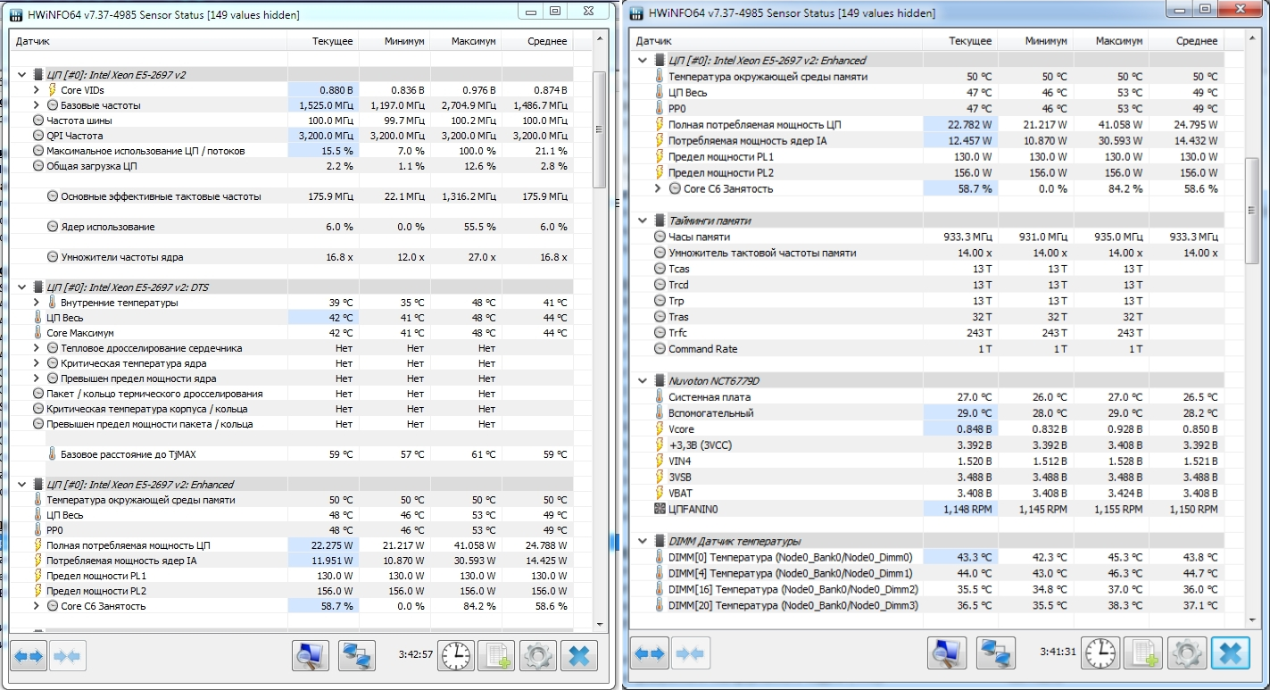
Task: Select +3,3В (3VCC) row
Action: [928, 445]
